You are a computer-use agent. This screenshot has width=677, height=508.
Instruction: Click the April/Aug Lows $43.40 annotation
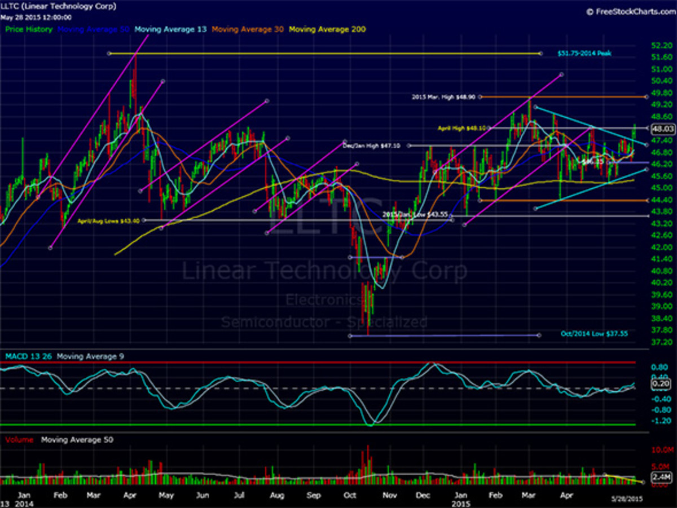coord(108,220)
